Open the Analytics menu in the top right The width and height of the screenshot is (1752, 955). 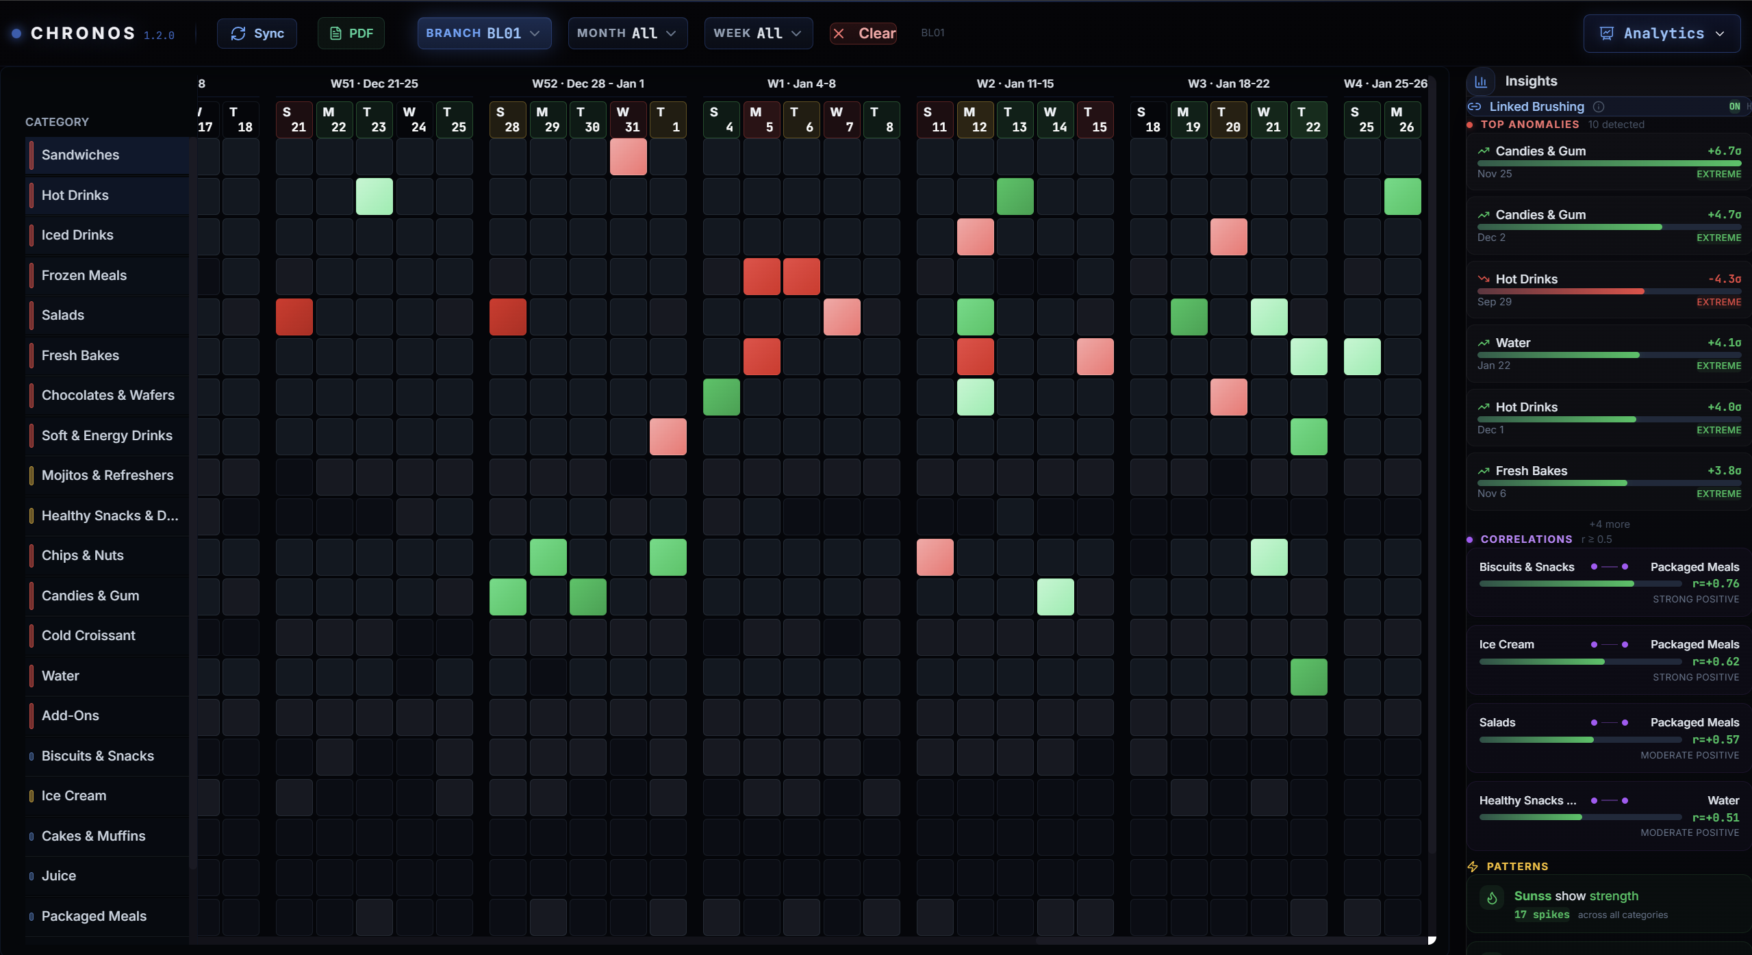[1660, 33]
